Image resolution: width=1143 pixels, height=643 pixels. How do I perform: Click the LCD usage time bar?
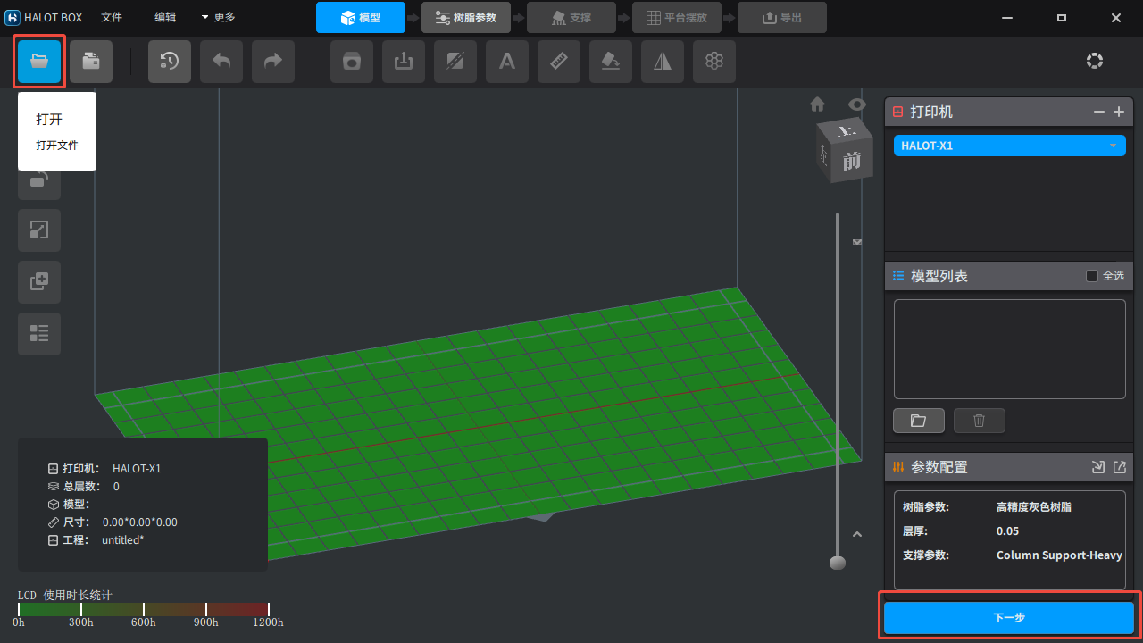[143, 610]
